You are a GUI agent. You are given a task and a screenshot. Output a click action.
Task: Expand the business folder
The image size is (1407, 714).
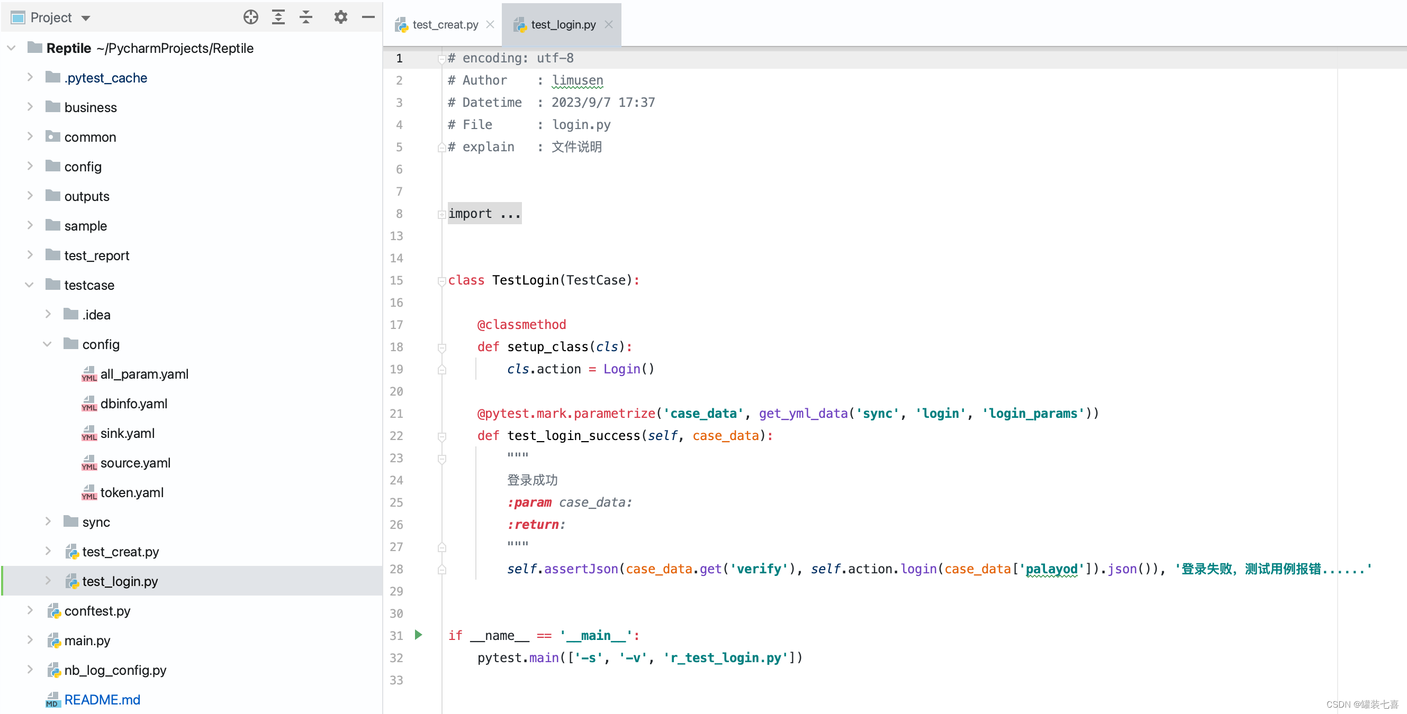point(30,107)
